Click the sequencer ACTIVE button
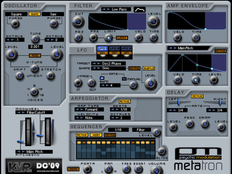This screenshot has height=174, width=232. 82,135
